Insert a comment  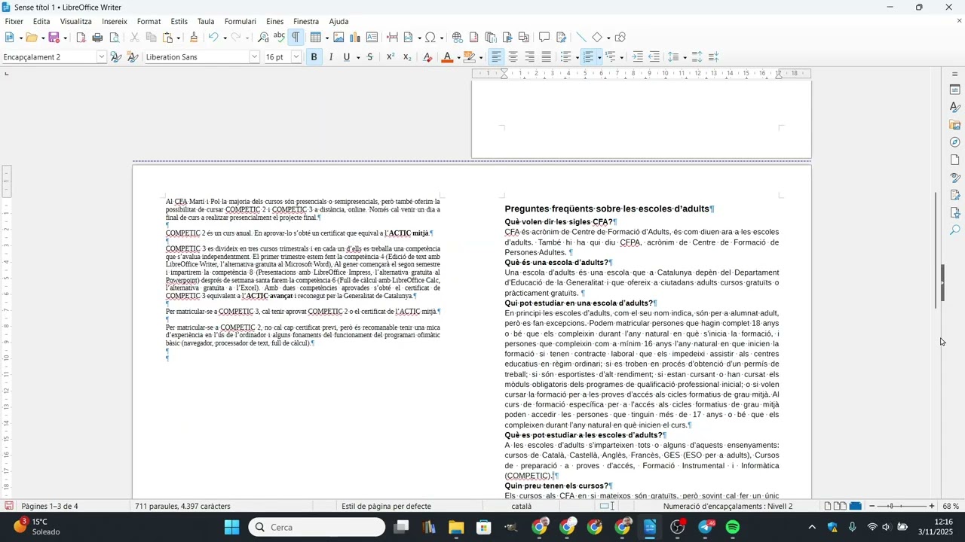point(544,38)
